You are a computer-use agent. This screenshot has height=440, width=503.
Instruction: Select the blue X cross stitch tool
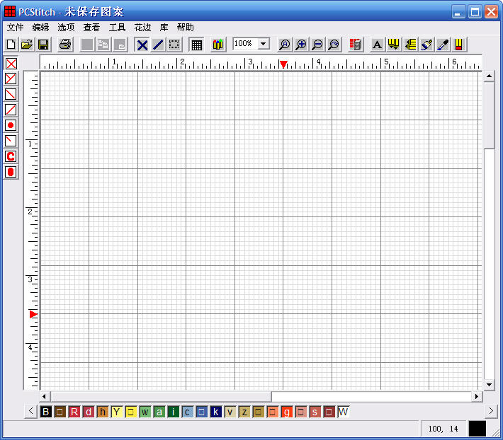142,45
